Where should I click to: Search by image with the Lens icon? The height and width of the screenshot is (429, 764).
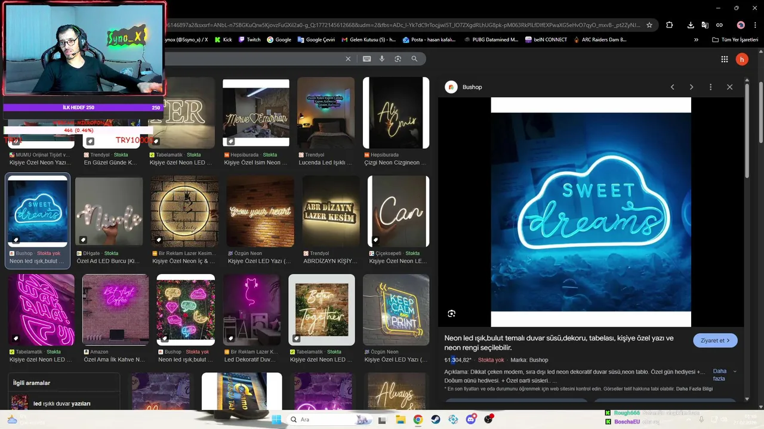tap(398, 58)
